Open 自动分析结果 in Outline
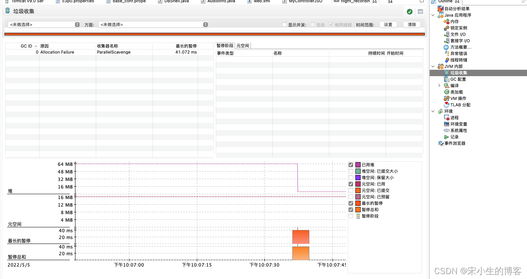 pyautogui.click(x=456, y=9)
